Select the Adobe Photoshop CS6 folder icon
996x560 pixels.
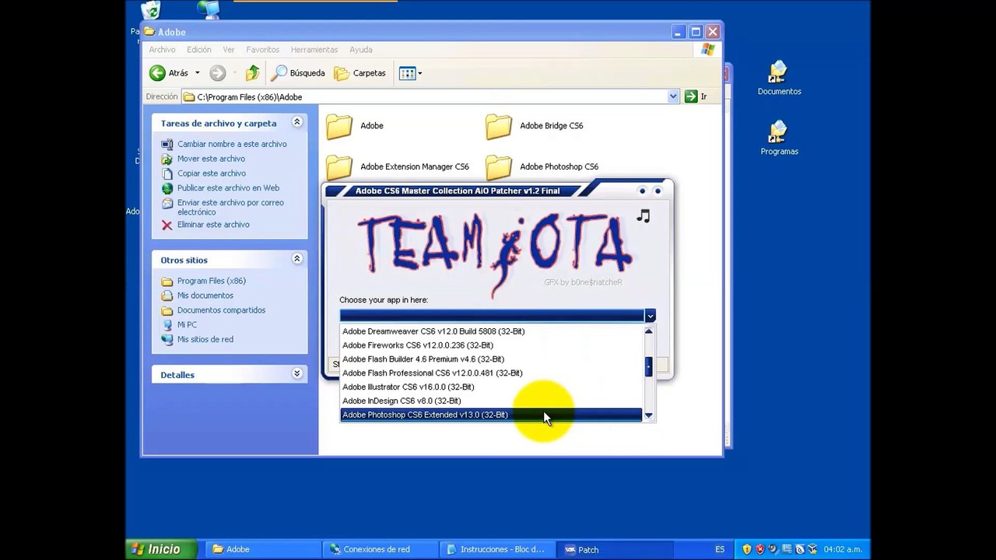point(499,166)
